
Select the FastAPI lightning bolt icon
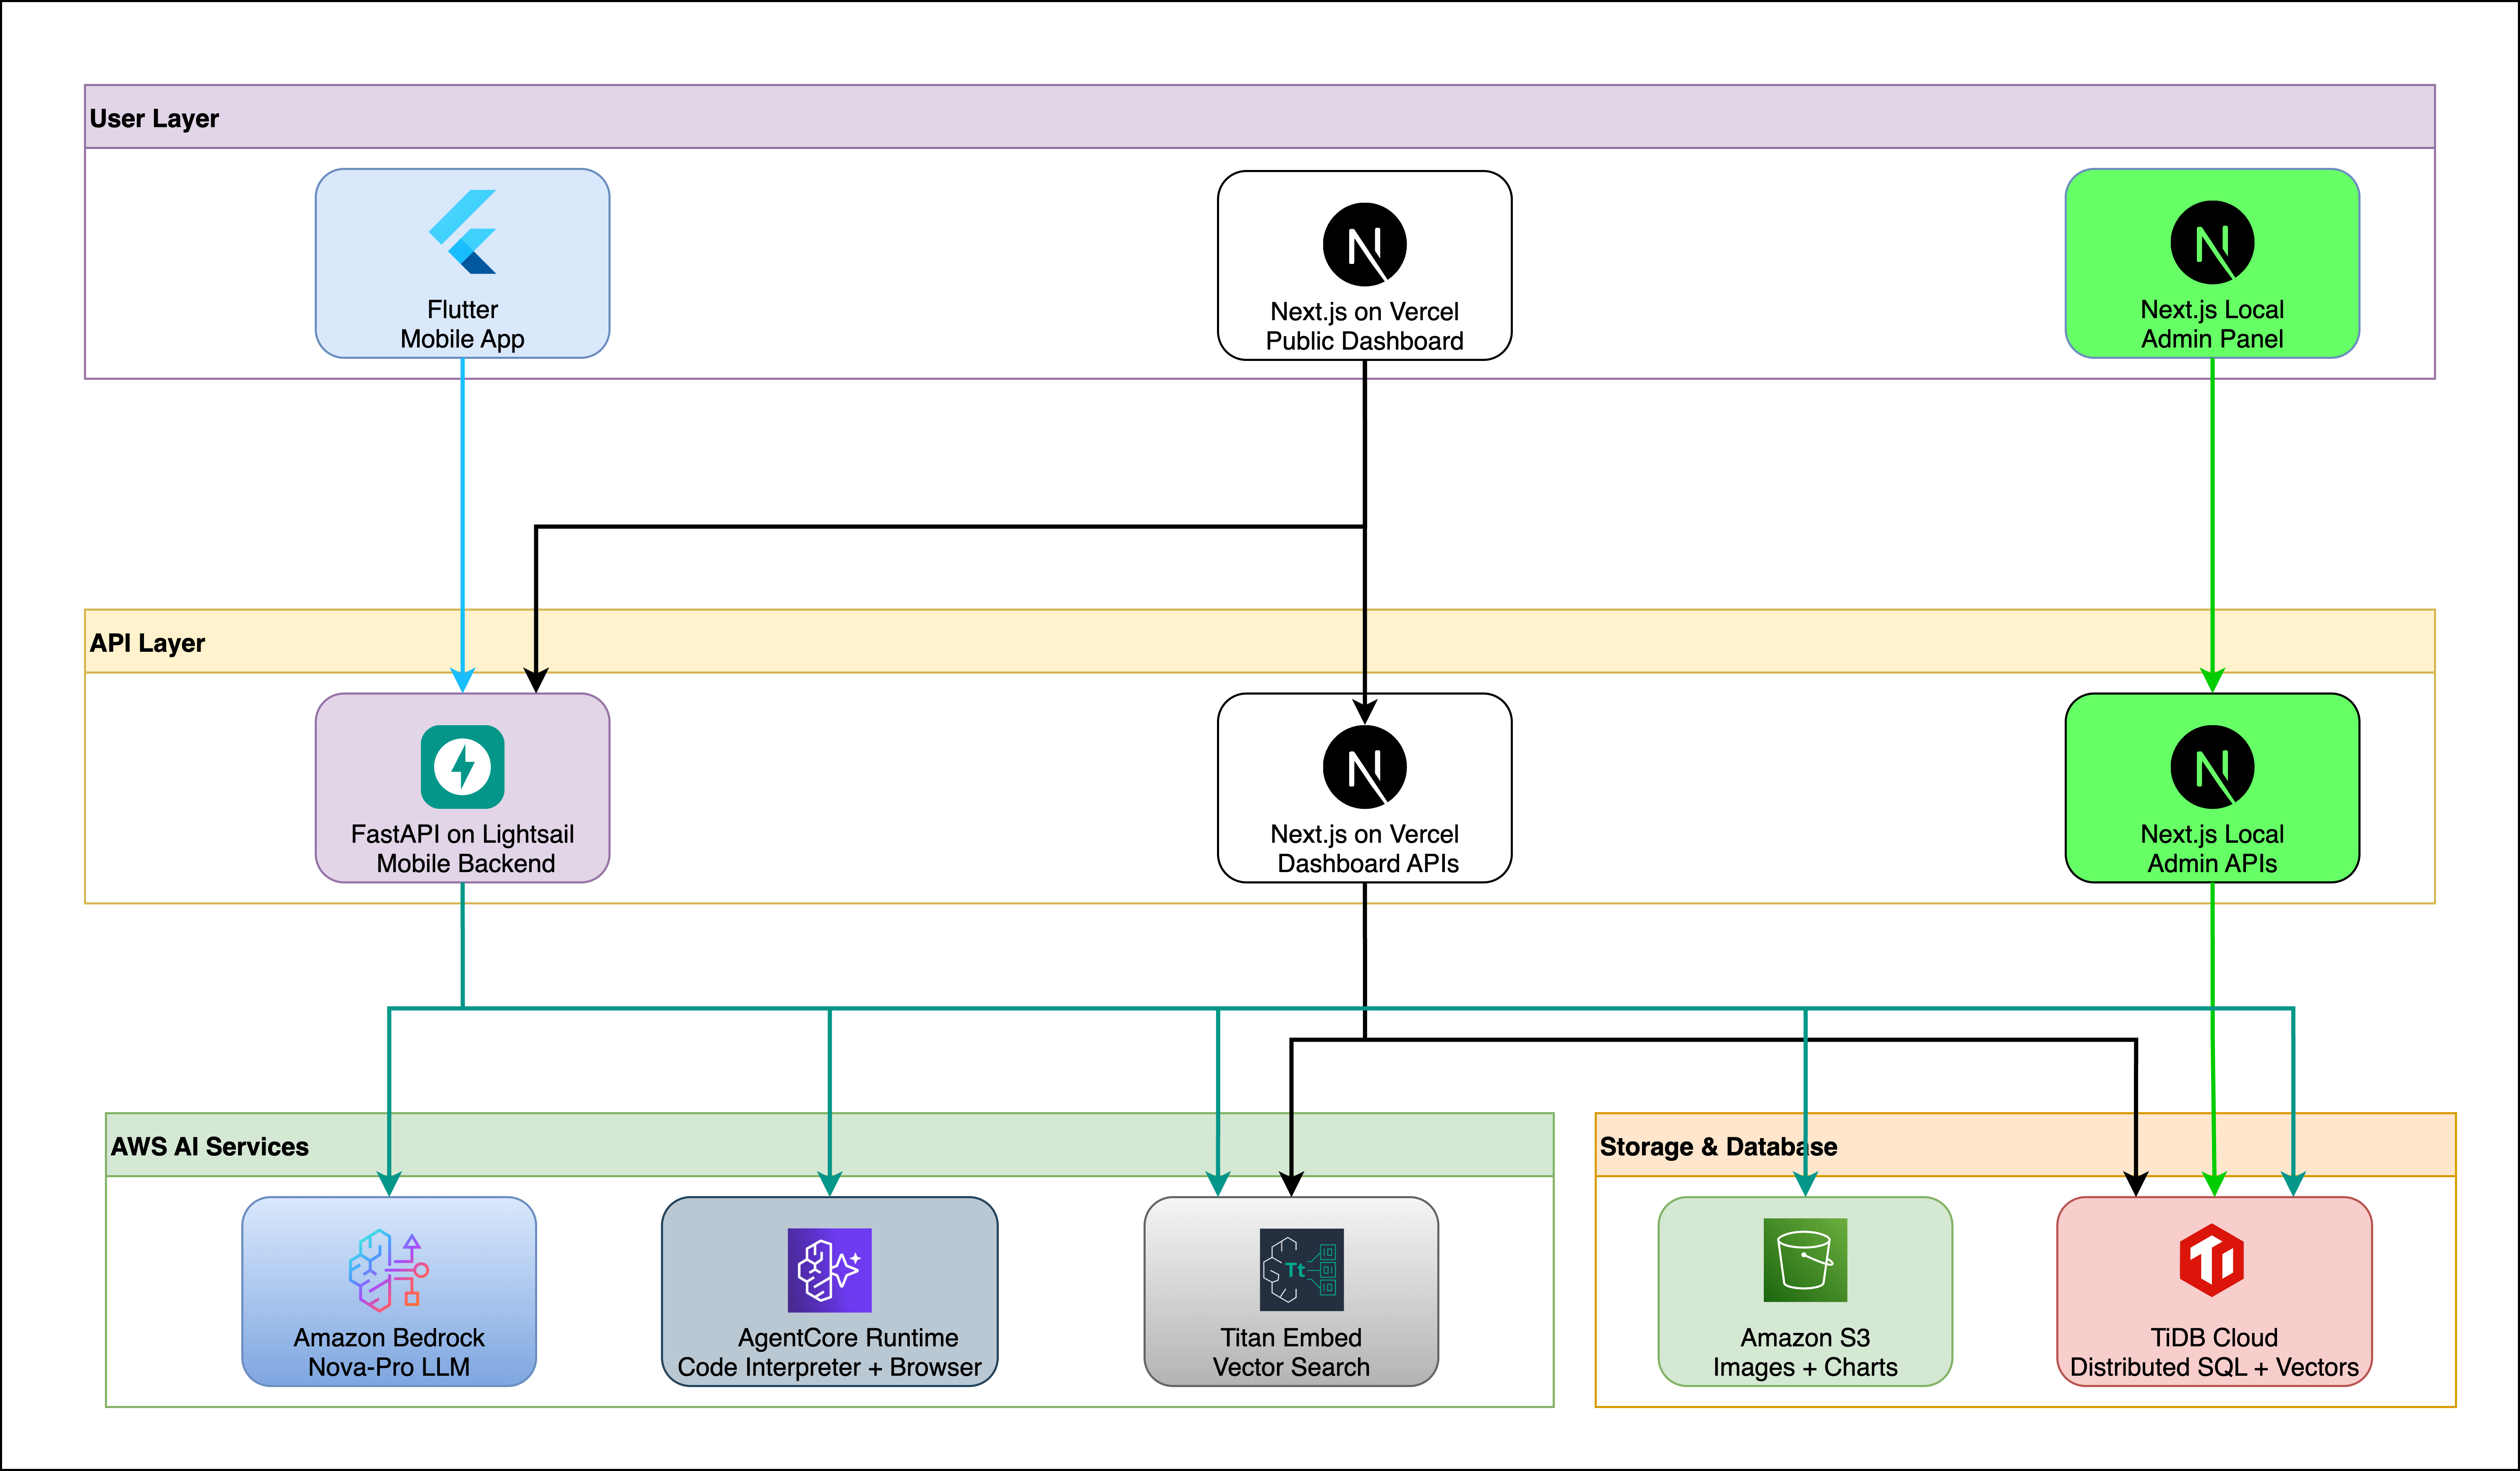[462, 767]
